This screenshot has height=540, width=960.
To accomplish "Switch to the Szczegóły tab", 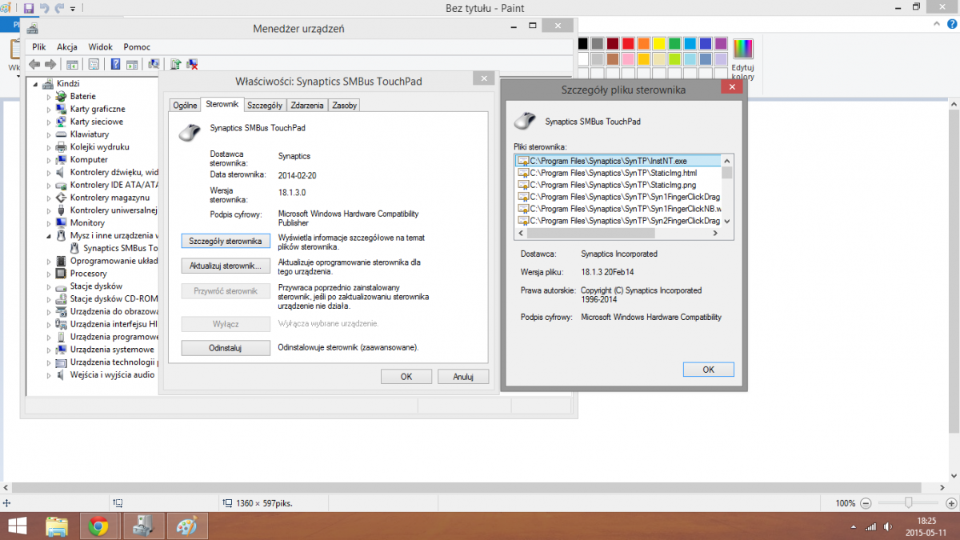I will click(265, 105).
